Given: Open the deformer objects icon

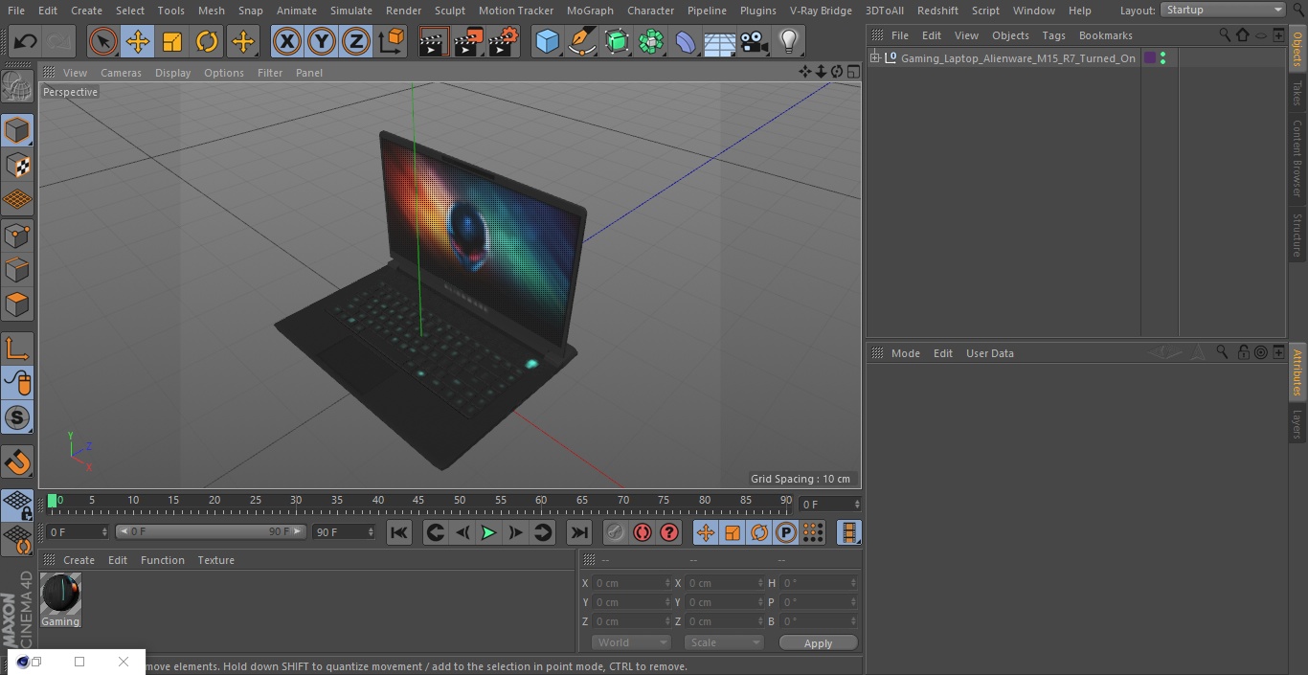Looking at the screenshot, I should tap(686, 41).
